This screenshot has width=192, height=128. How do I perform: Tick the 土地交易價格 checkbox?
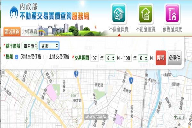point(45,57)
